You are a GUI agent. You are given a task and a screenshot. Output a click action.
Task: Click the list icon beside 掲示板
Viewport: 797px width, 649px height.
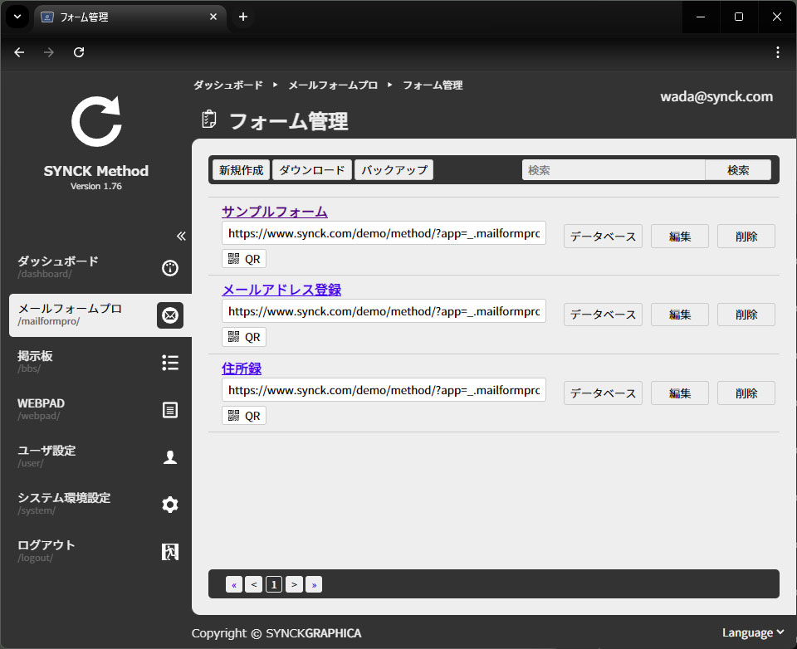tap(170, 363)
